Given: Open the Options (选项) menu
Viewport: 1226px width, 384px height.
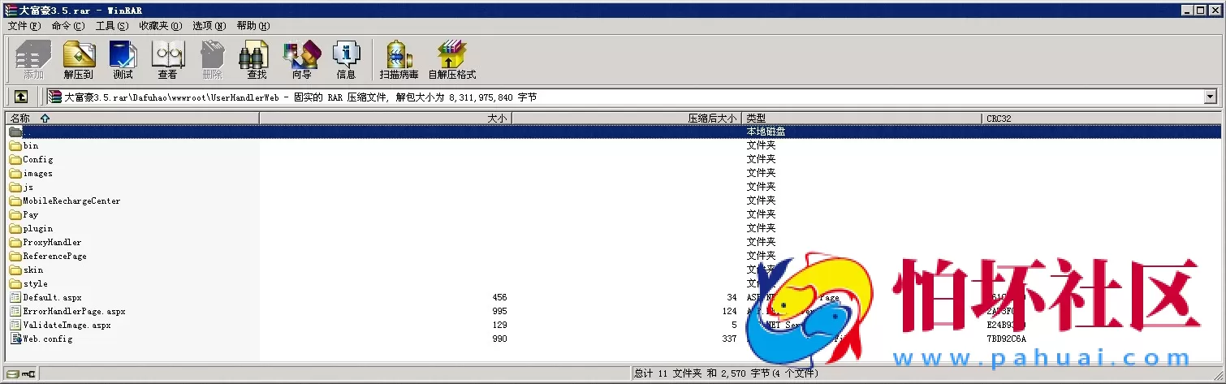Looking at the screenshot, I should coord(209,26).
